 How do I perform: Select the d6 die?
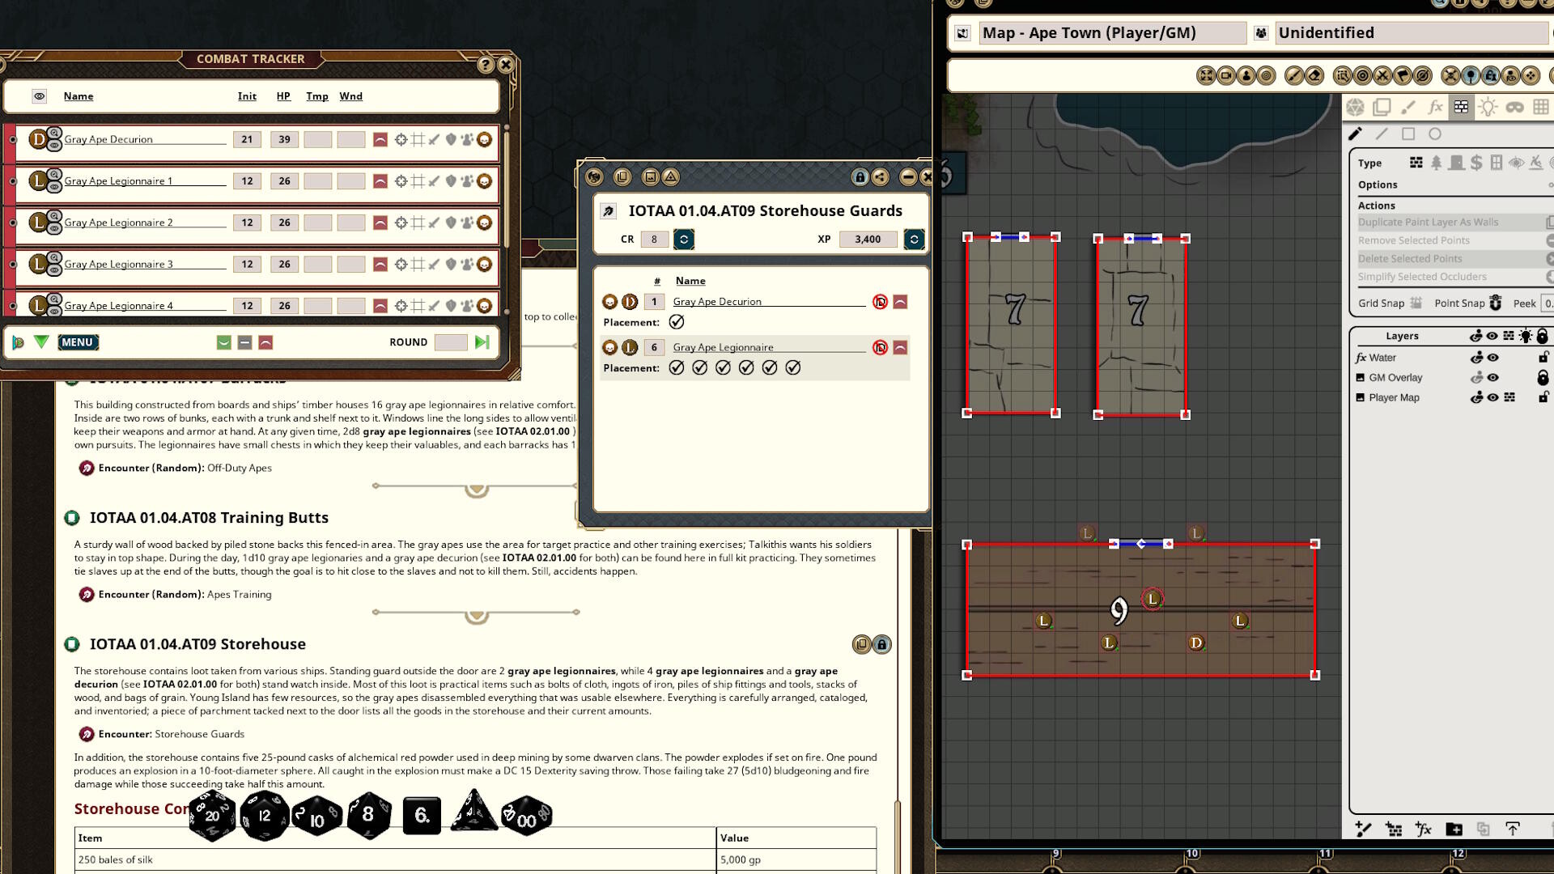pyautogui.click(x=422, y=816)
